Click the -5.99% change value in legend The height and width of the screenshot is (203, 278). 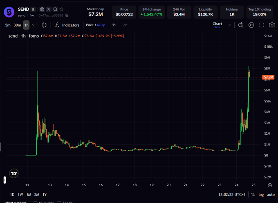[117, 36]
